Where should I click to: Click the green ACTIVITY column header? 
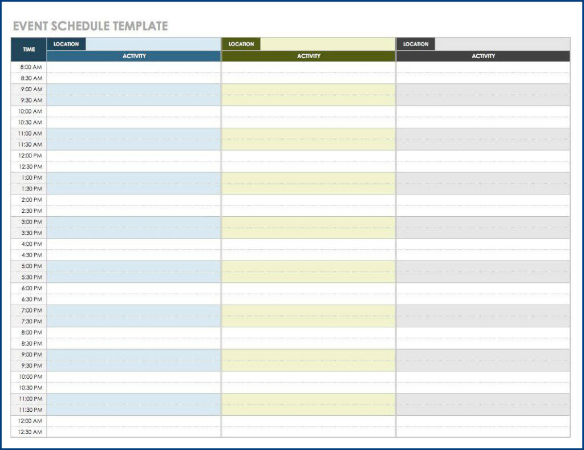tap(309, 56)
